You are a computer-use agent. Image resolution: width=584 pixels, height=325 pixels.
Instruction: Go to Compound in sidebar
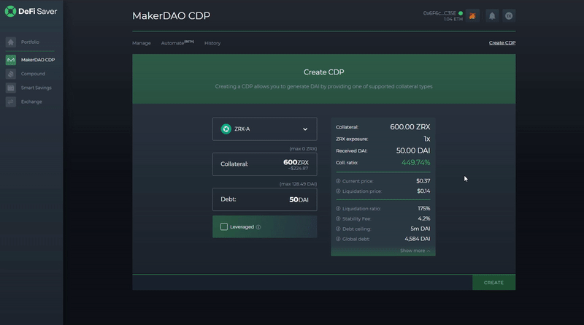(x=33, y=74)
